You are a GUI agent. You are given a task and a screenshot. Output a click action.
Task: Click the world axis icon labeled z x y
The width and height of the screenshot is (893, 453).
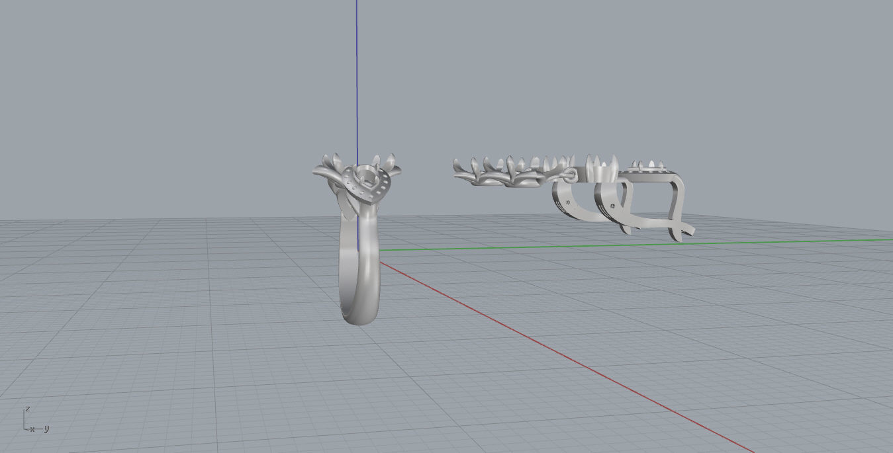(35, 420)
